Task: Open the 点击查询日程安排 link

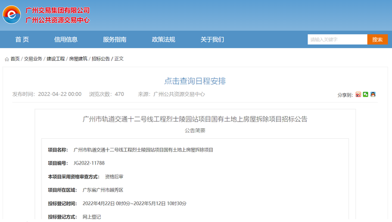Action: (x=195, y=81)
